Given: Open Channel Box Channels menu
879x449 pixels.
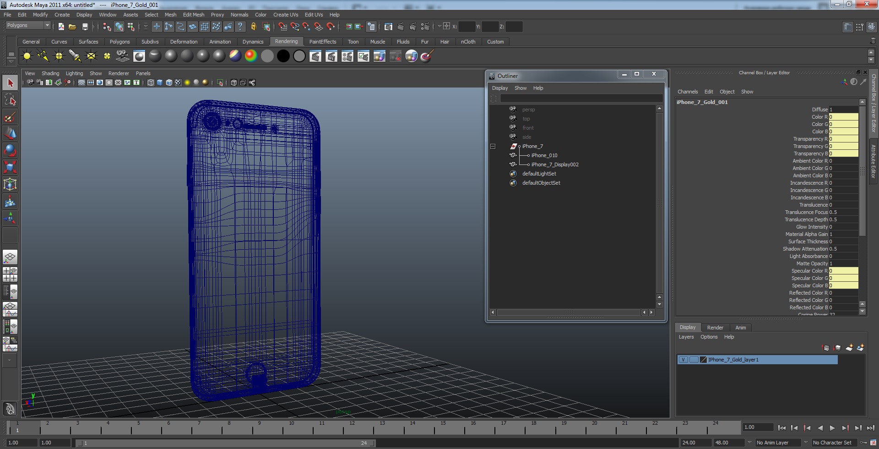Looking at the screenshot, I should pyautogui.click(x=688, y=92).
